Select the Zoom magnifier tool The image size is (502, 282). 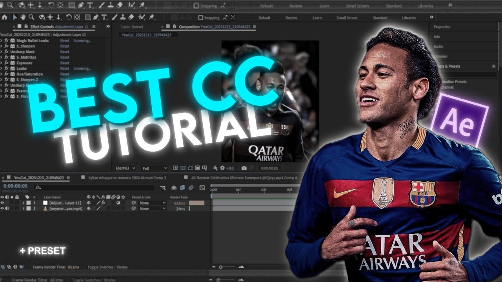(x=31, y=17)
